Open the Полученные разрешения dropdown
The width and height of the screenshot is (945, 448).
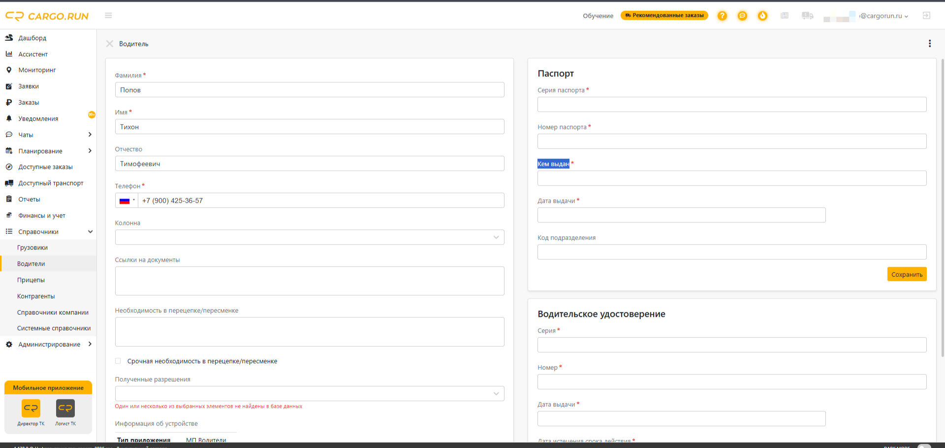tap(310, 394)
